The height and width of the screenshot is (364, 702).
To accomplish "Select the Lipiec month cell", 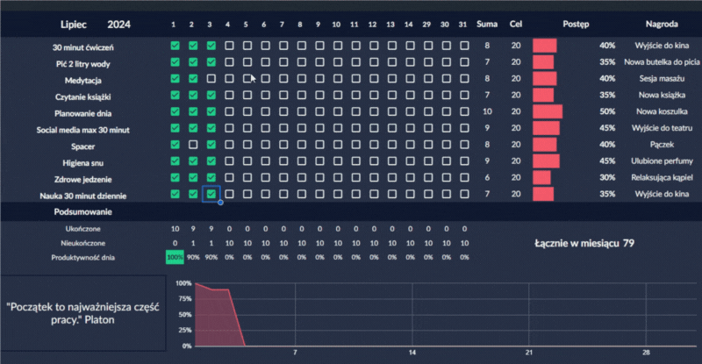I will point(75,24).
